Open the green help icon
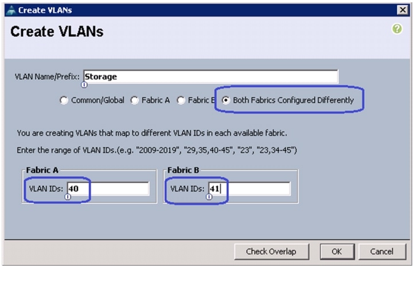 (x=397, y=29)
